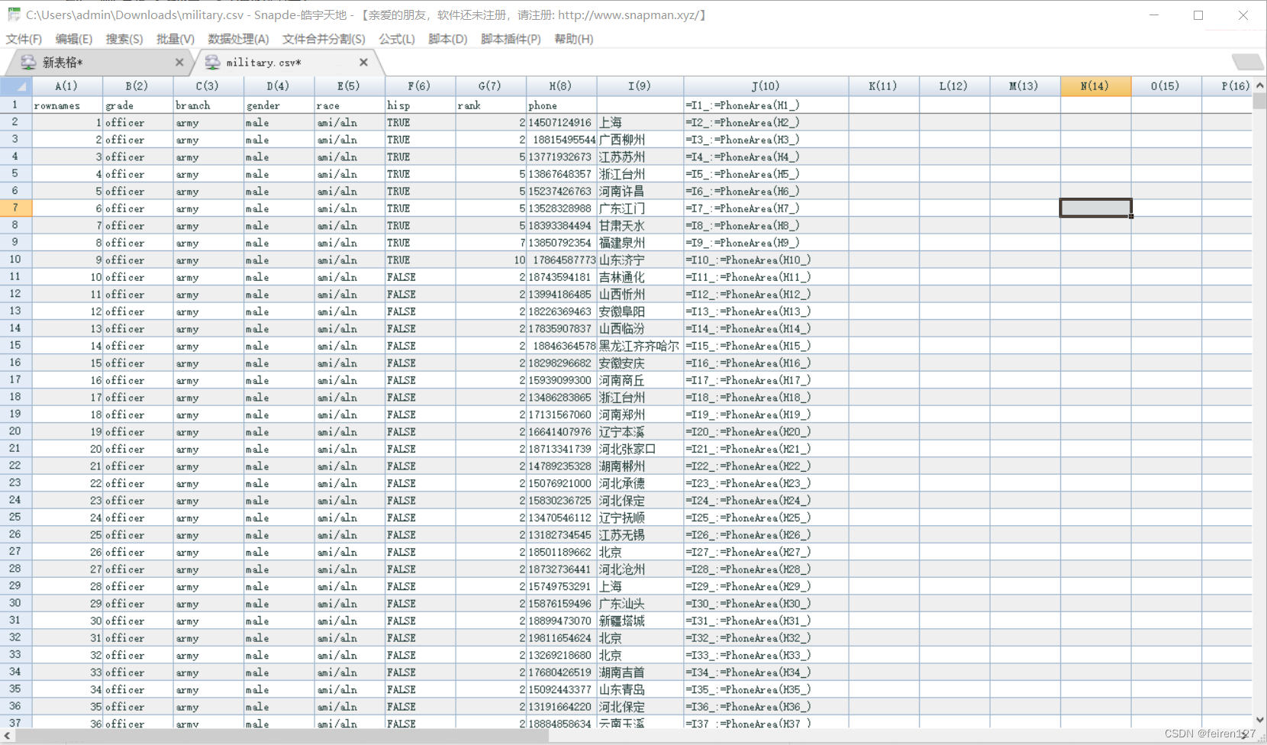Select the phone cell 14507124916

tap(560, 122)
